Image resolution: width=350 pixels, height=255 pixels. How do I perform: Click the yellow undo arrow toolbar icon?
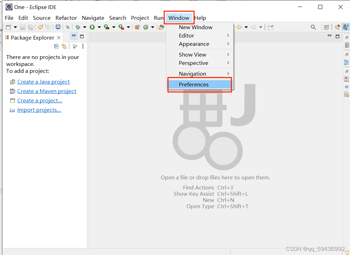tap(41, 27)
